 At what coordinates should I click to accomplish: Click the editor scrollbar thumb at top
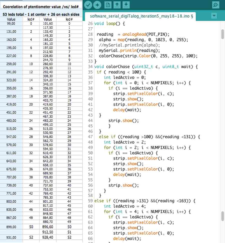click(222, 34)
